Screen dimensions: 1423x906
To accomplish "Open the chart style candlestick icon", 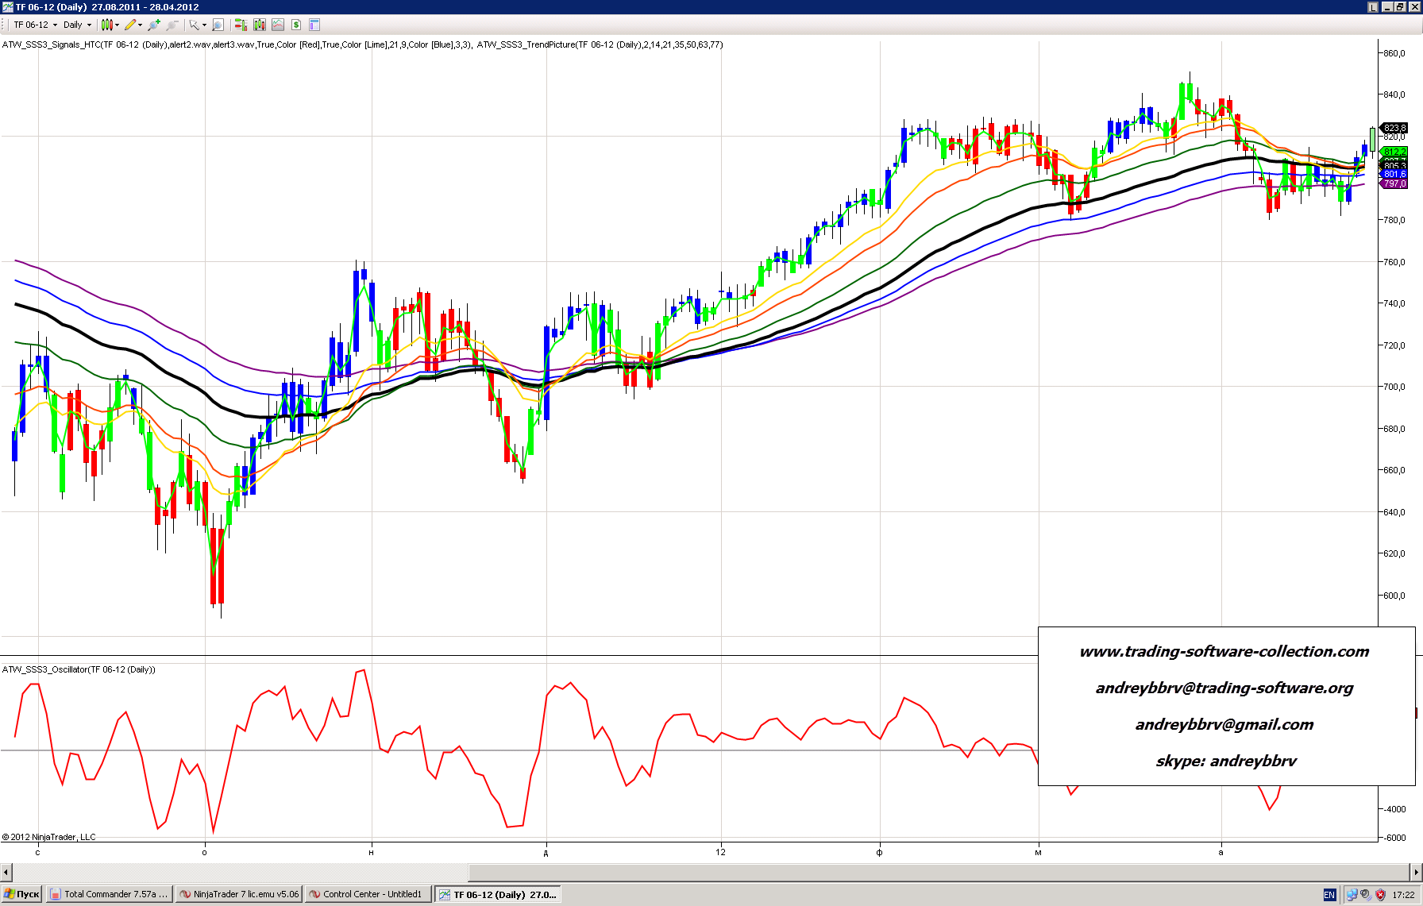I will click(x=107, y=25).
